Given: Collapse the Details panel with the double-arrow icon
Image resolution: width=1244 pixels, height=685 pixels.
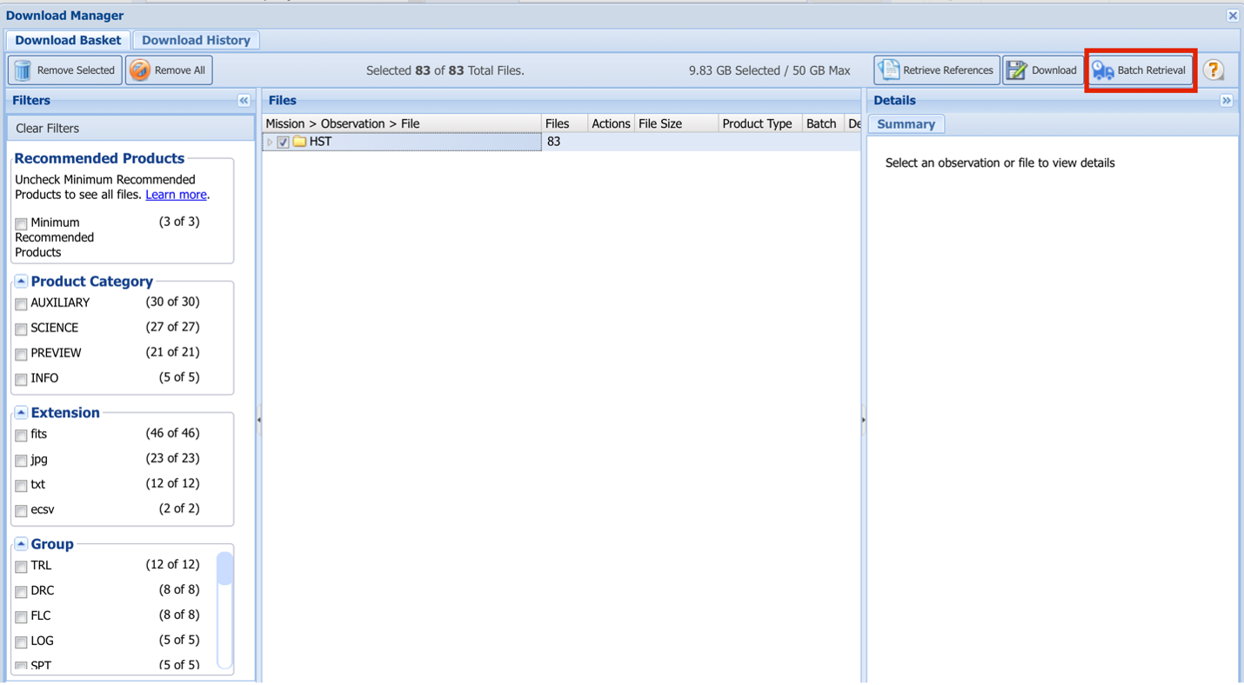Looking at the screenshot, I should pos(1227,101).
